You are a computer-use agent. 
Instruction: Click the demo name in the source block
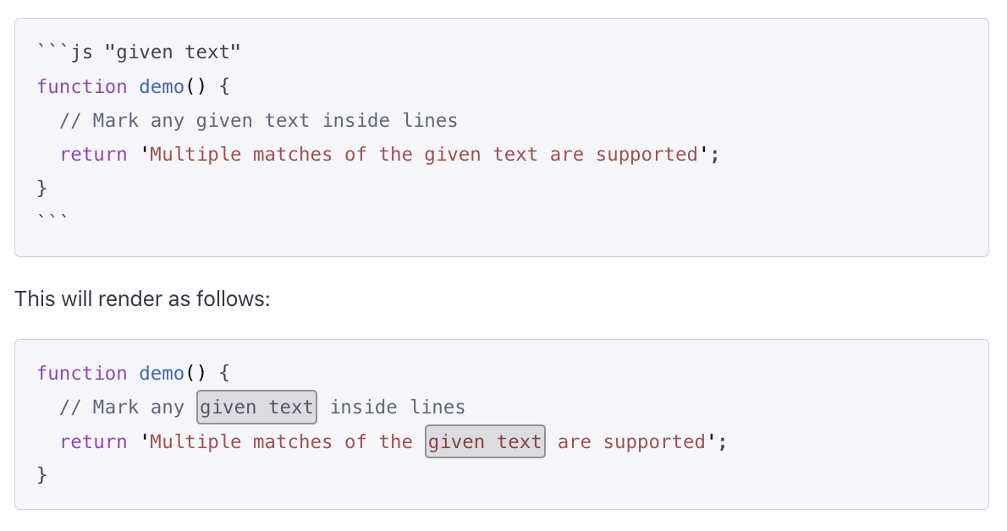[162, 86]
